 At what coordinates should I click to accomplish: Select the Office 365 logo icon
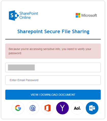[x=48, y=108]
